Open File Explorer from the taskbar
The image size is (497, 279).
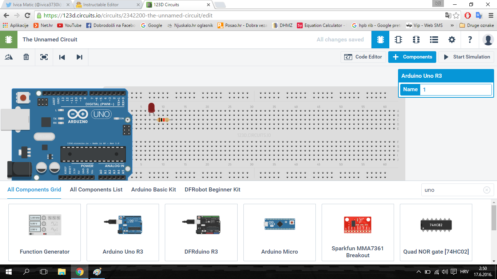(62, 272)
